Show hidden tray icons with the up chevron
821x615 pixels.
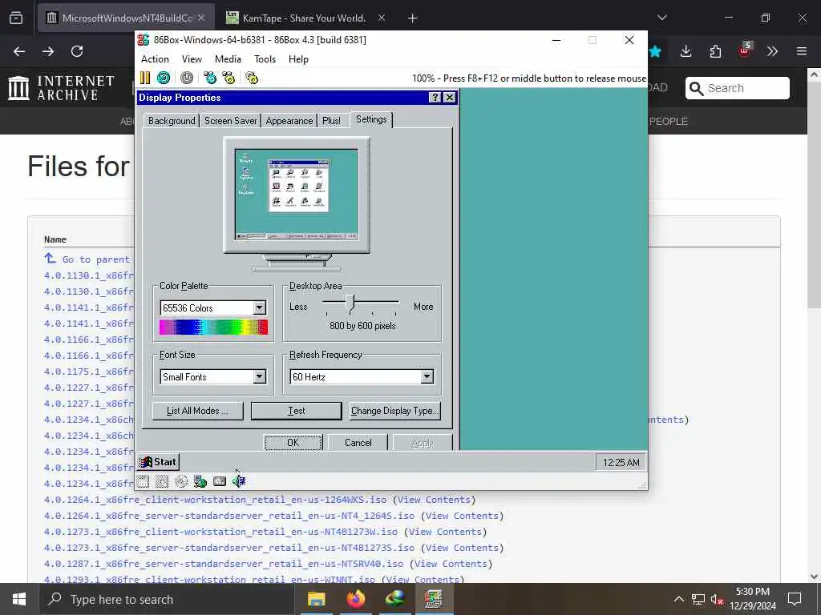pos(678,599)
